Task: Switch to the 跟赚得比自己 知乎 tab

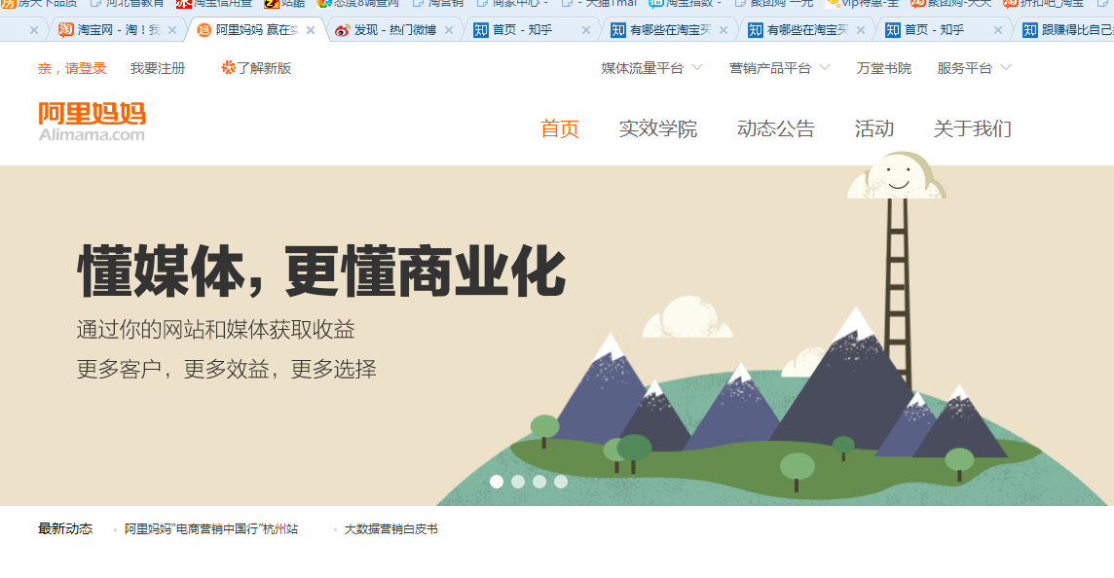Action: coord(1067,30)
